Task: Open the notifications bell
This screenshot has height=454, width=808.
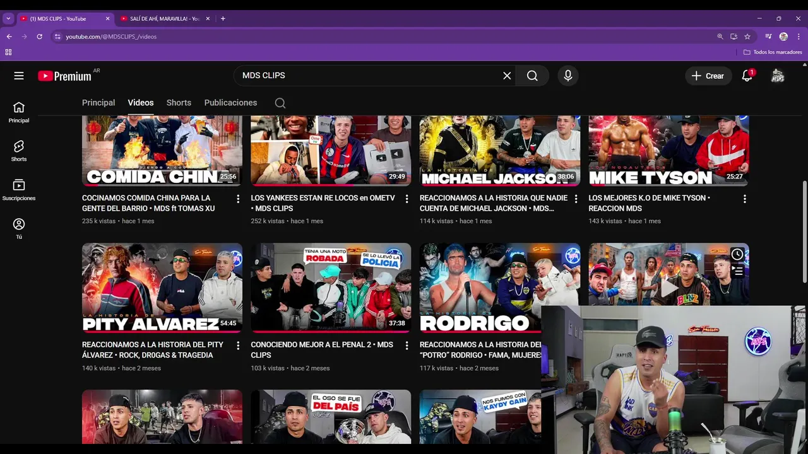Action: click(747, 76)
